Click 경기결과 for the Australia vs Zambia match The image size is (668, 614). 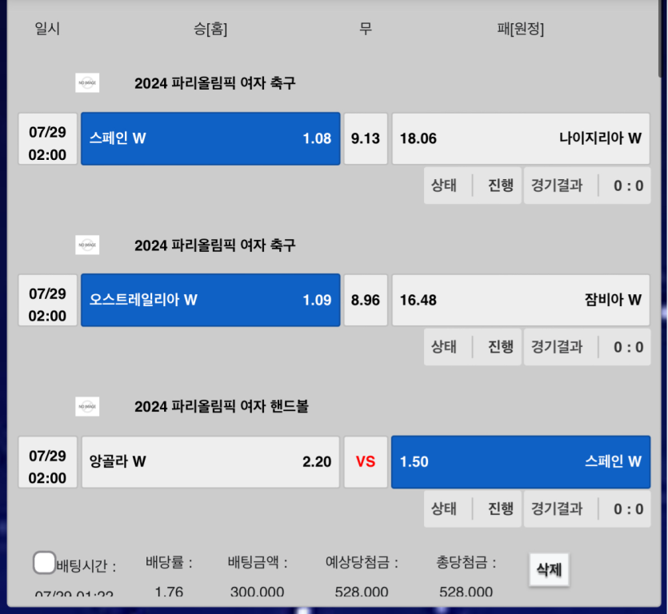pyautogui.click(x=557, y=347)
